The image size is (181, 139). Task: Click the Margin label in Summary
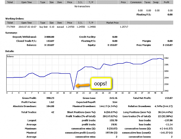tap(147, 41)
